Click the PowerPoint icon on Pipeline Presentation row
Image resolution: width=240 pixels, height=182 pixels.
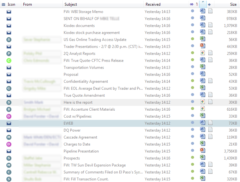[203, 151]
